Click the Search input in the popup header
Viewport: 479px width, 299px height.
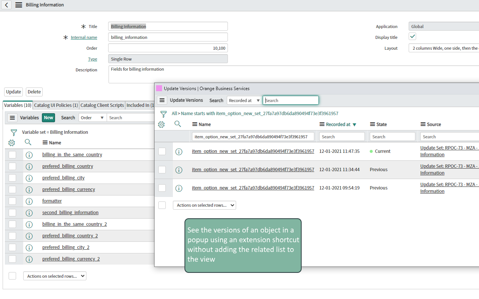[291, 100]
